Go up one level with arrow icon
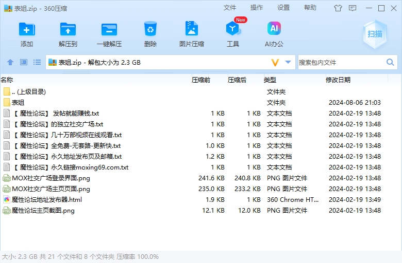 click(x=10, y=62)
